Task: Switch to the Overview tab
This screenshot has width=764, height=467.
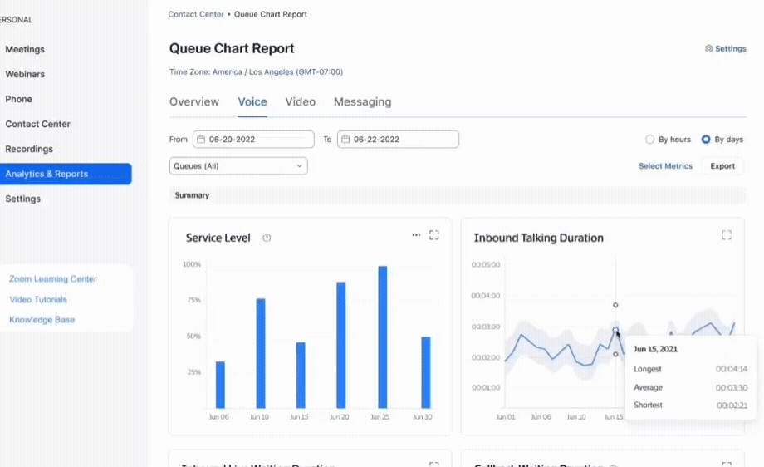Action: 194,102
